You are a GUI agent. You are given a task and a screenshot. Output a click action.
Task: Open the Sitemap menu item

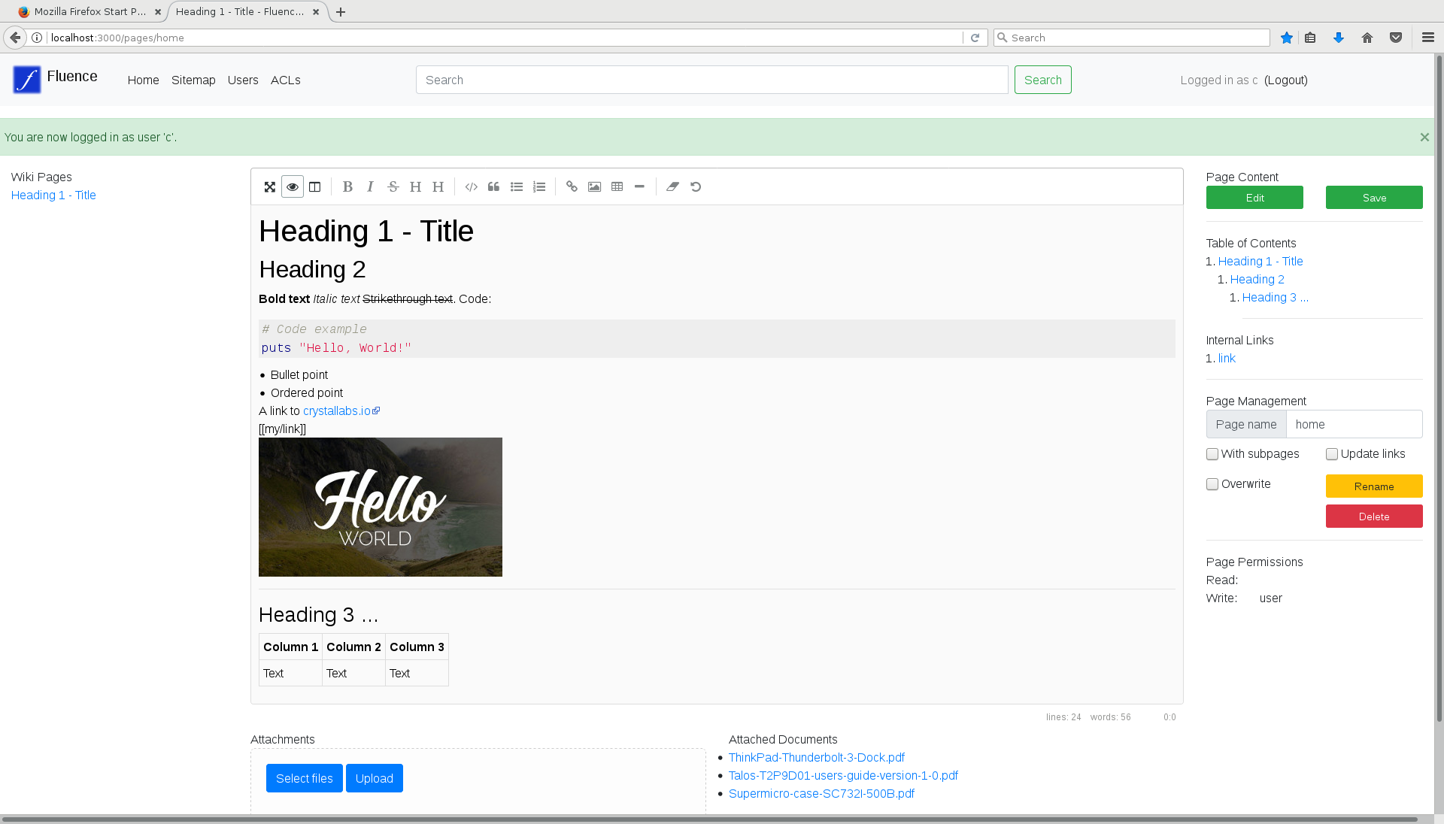(x=193, y=80)
